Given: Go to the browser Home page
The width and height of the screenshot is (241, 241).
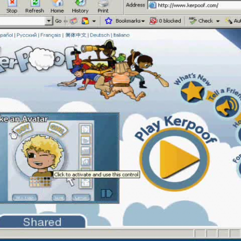Looking at the screenshot, I should (57, 7).
